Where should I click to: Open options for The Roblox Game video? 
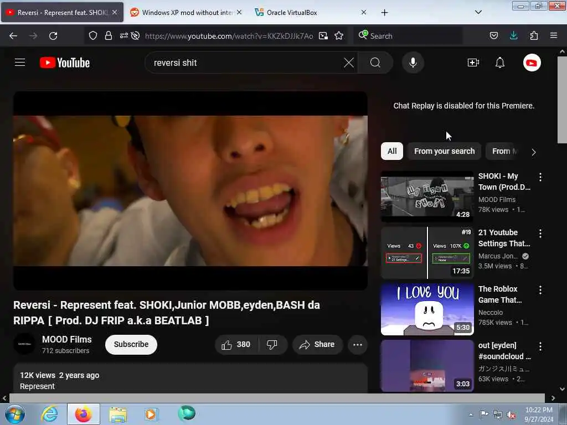pyautogui.click(x=540, y=290)
